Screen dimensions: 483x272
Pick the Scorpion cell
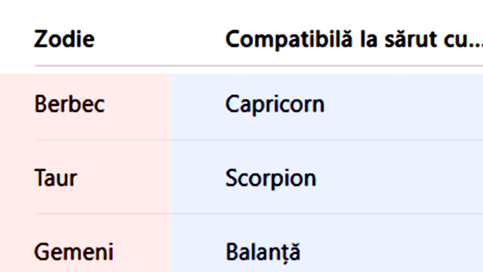point(271,178)
